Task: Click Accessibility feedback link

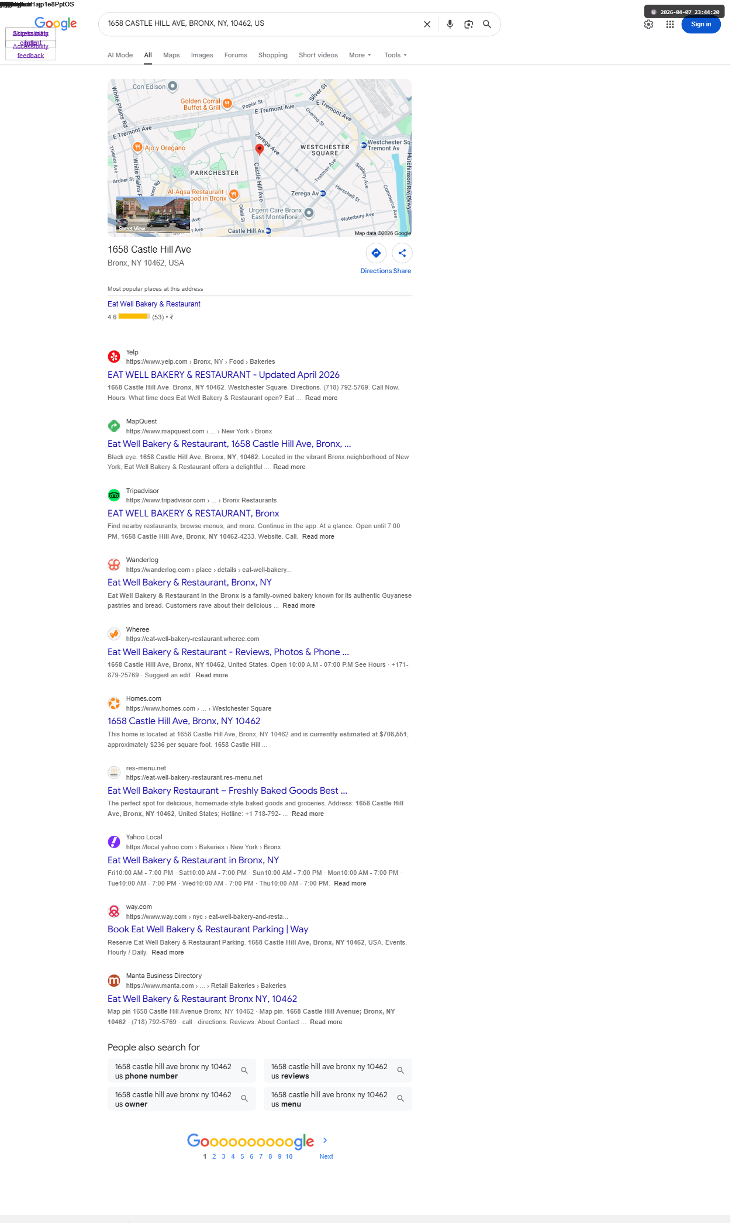Action: tap(30, 51)
